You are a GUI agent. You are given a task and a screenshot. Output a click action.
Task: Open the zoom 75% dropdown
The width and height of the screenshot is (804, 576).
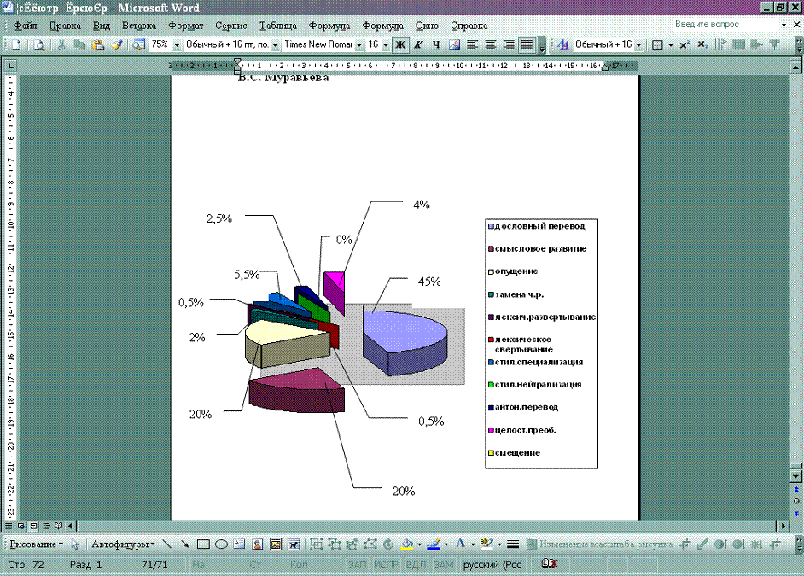177,44
